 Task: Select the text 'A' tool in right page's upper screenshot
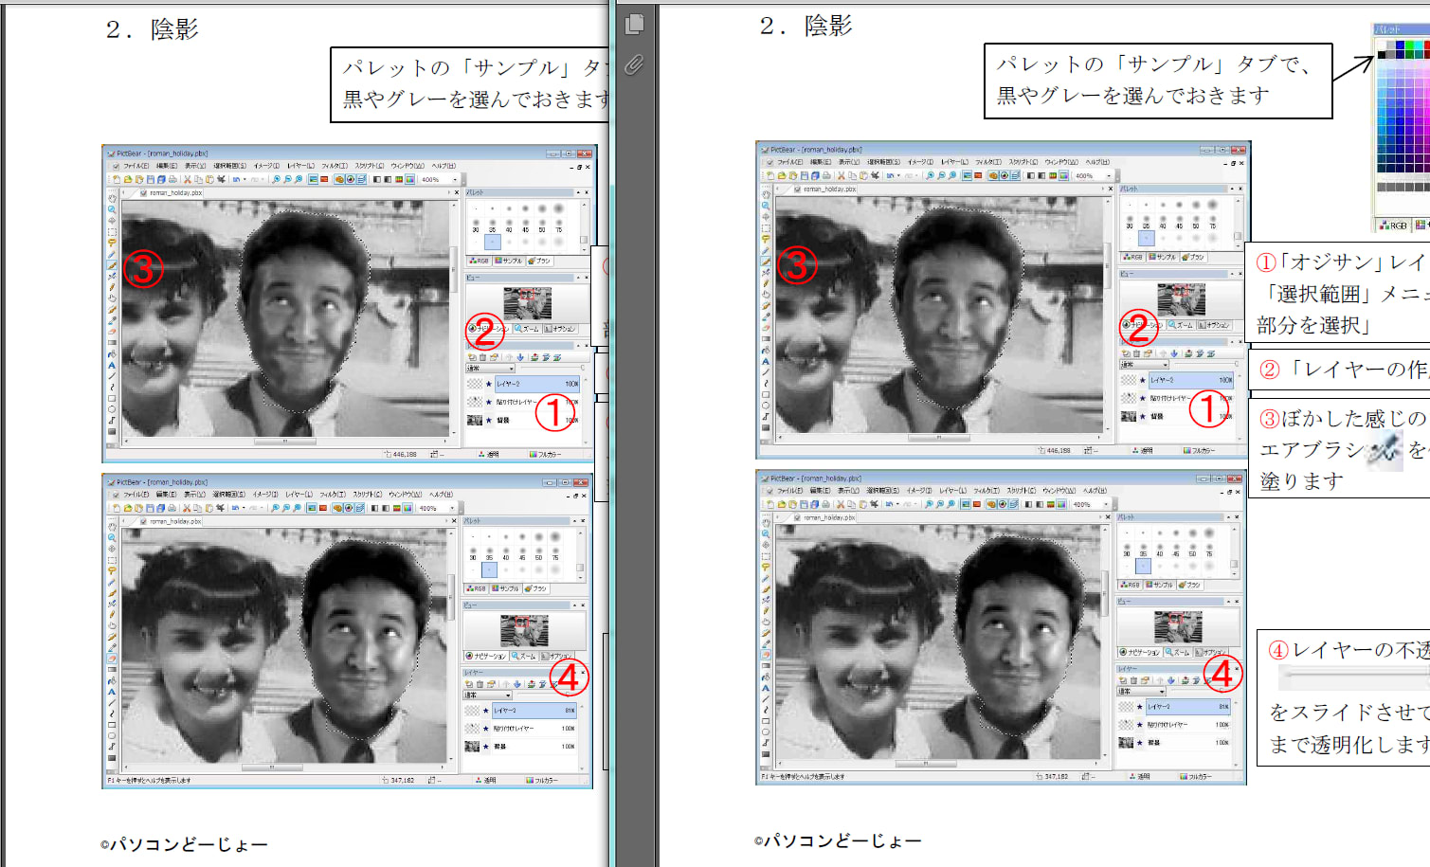click(766, 361)
